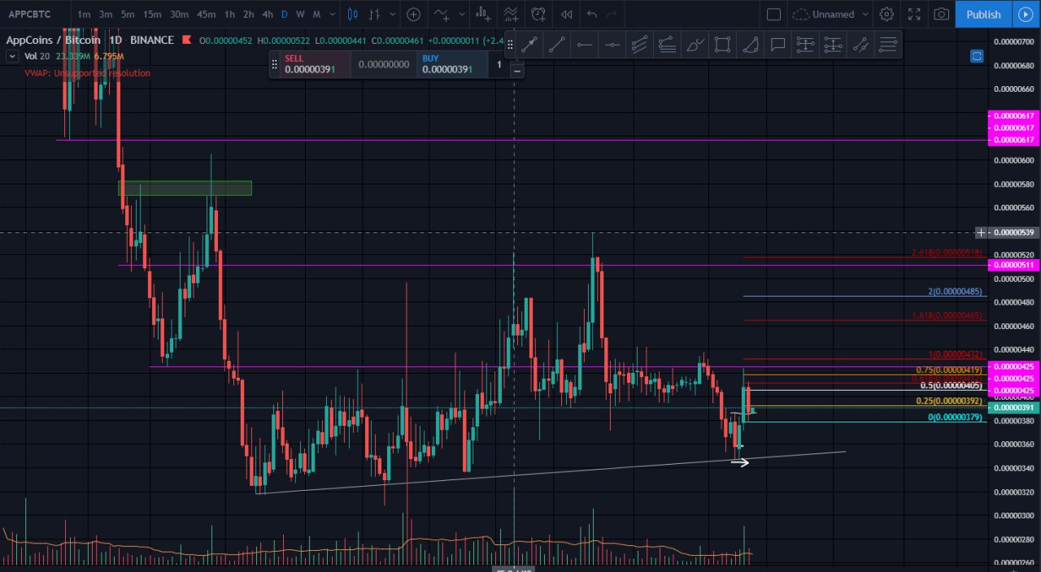Grab the buy/sell panel drag handle

[275, 64]
